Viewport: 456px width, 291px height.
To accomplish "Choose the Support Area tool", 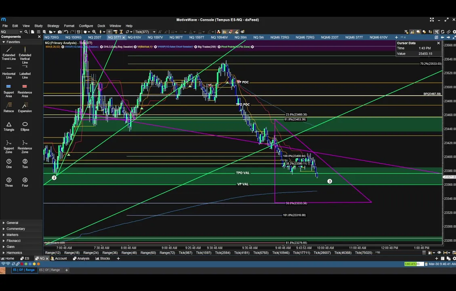I will coord(9,91).
